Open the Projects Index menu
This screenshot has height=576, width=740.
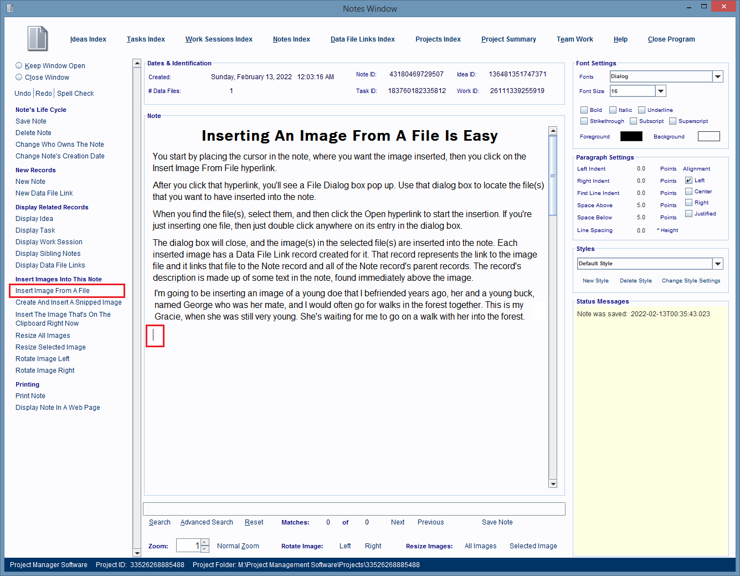tap(438, 39)
